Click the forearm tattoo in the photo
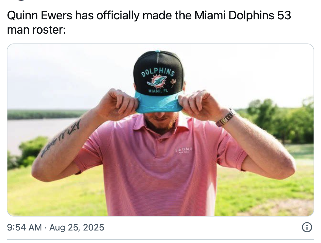Image resolution: width=321 pixels, height=243 pixels. coord(60,138)
